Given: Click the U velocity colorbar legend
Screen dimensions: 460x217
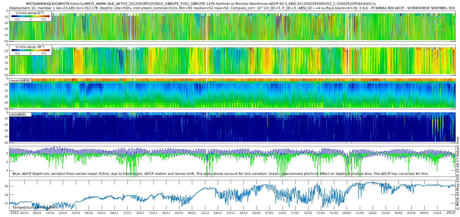Looking at the screenshot, I should pos(30,16).
